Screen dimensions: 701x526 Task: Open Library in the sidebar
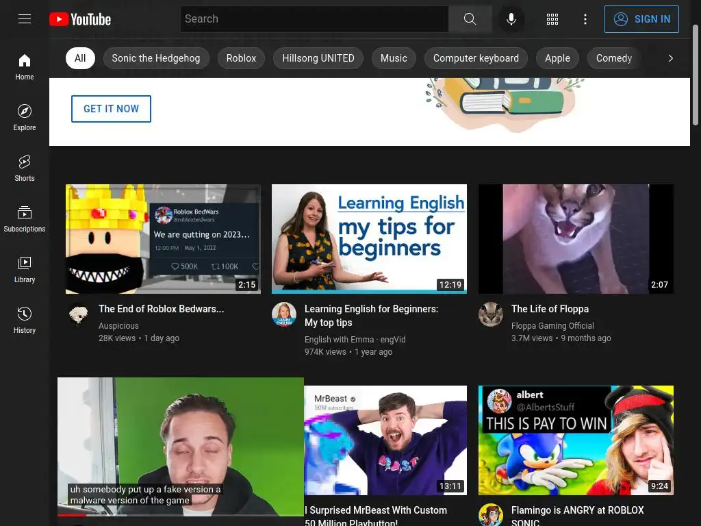pyautogui.click(x=25, y=270)
